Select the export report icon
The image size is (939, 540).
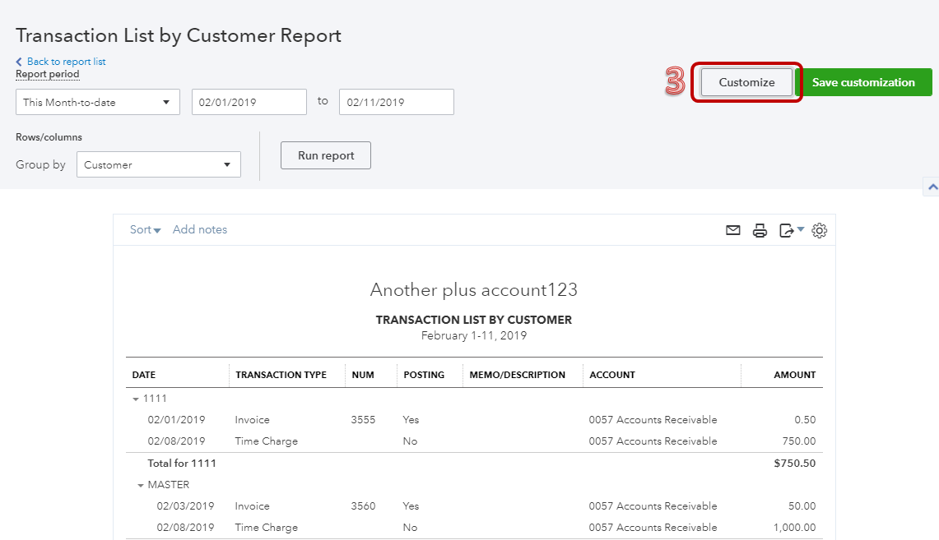[787, 230]
